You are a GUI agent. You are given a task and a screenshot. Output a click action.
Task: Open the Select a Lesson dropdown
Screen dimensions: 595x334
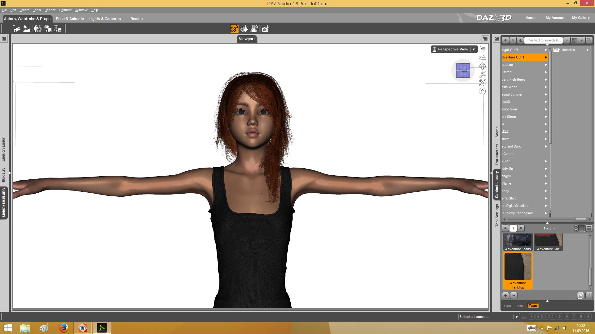coord(517,317)
